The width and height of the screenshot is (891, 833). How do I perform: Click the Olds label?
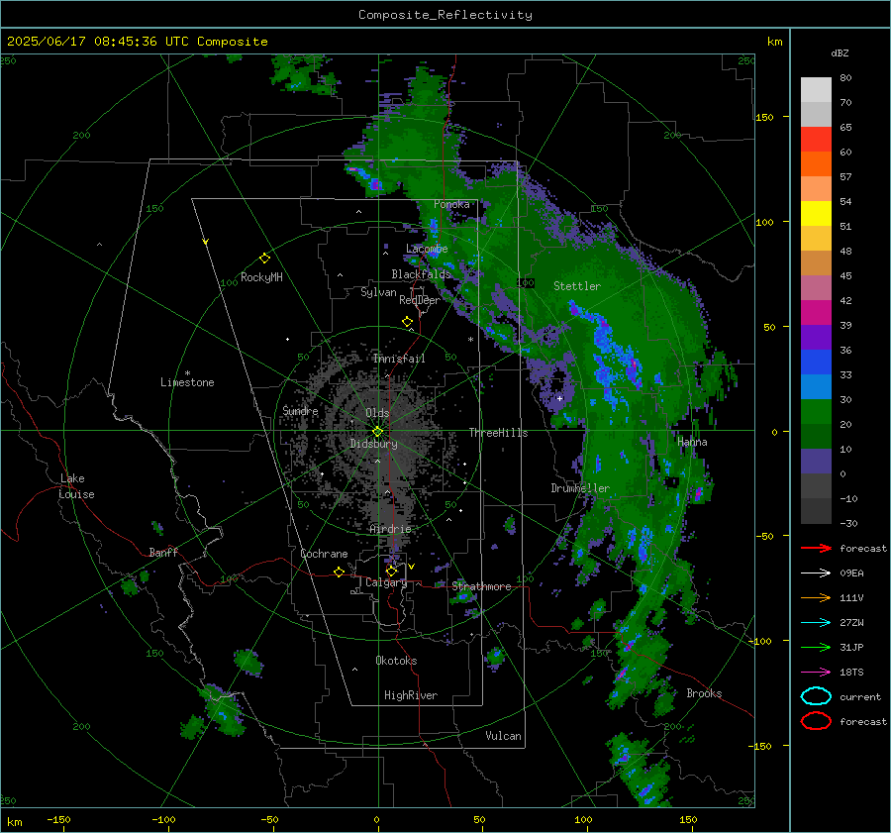click(377, 413)
